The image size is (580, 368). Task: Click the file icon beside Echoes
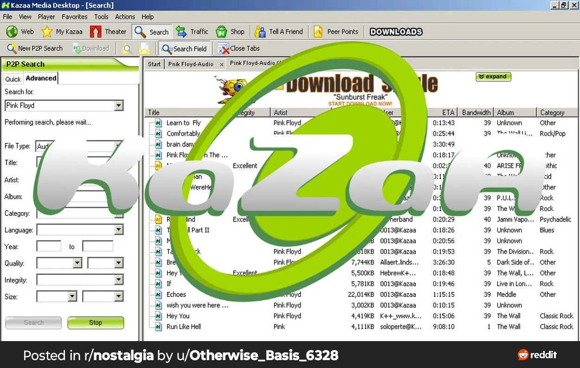coord(158,294)
